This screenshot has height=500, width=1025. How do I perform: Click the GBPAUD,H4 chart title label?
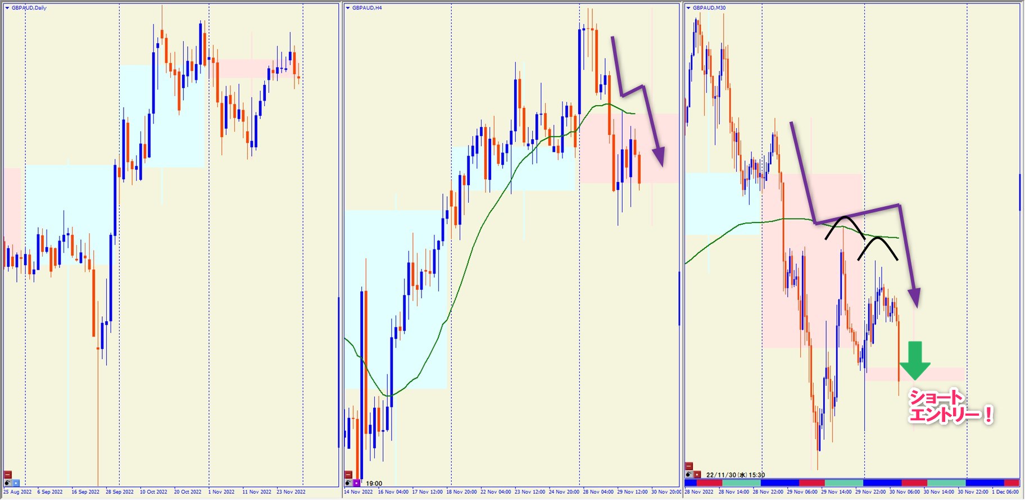(367, 8)
